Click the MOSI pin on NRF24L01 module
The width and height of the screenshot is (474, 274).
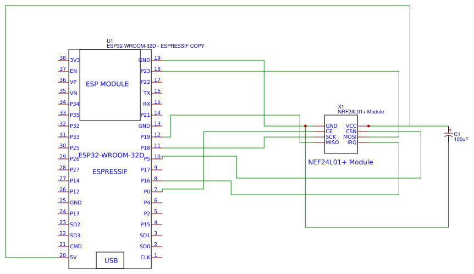(x=350, y=136)
